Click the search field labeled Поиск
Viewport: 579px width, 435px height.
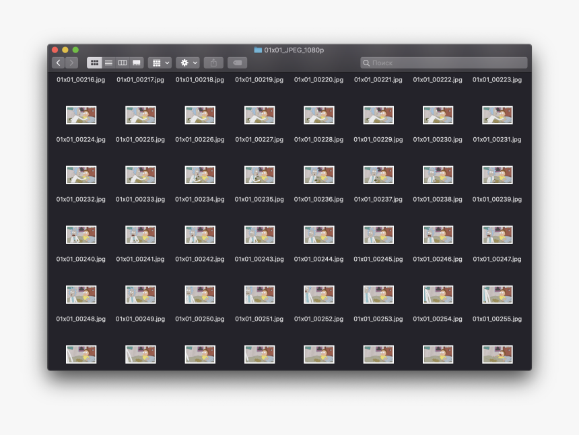[x=444, y=62]
